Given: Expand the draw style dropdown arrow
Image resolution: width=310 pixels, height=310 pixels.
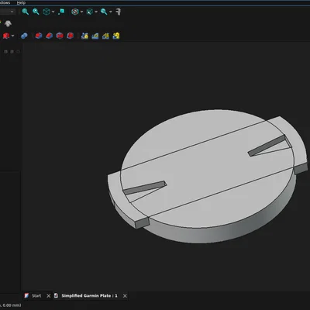Looking at the screenshot, I should pos(81,12).
